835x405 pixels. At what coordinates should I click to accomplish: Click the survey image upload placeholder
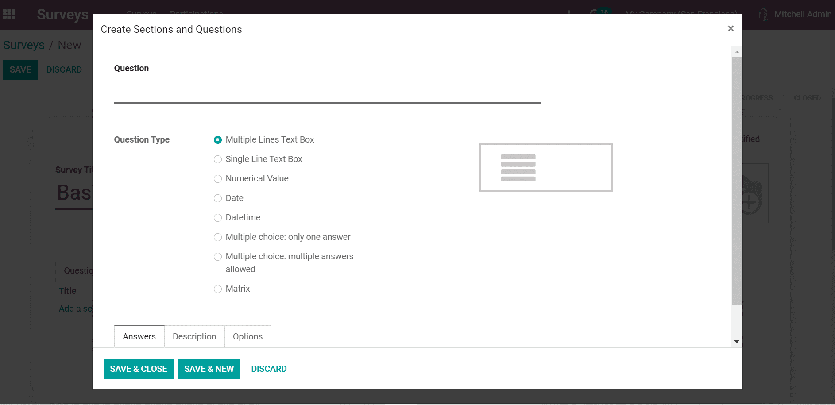[x=755, y=193]
